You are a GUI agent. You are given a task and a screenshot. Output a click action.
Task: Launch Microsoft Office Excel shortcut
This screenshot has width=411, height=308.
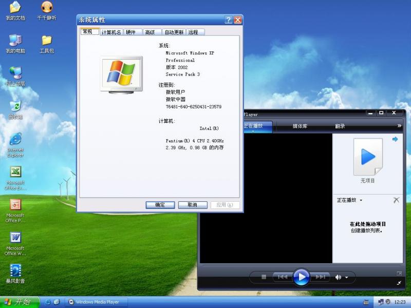tap(15, 178)
